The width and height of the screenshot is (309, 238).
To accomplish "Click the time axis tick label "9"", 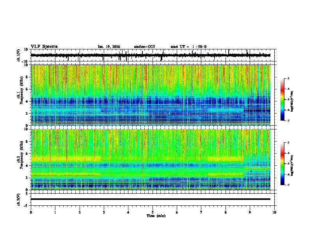I will click(250, 212).
